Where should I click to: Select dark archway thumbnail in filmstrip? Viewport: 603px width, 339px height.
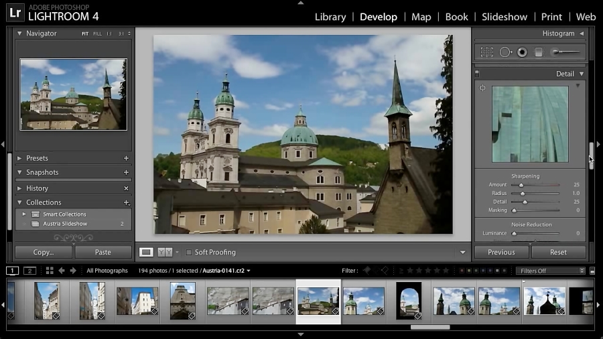click(x=409, y=301)
